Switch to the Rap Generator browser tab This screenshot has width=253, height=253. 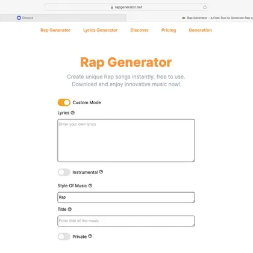point(218,18)
